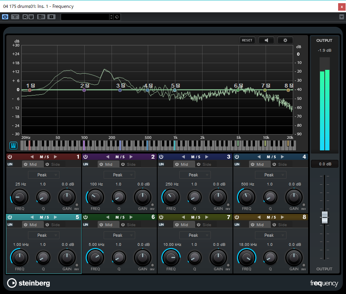Open the plug-in functions menu arrow
The width and height of the screenshot is (346, 294).
pyautogui.click(x=341, y=17)
